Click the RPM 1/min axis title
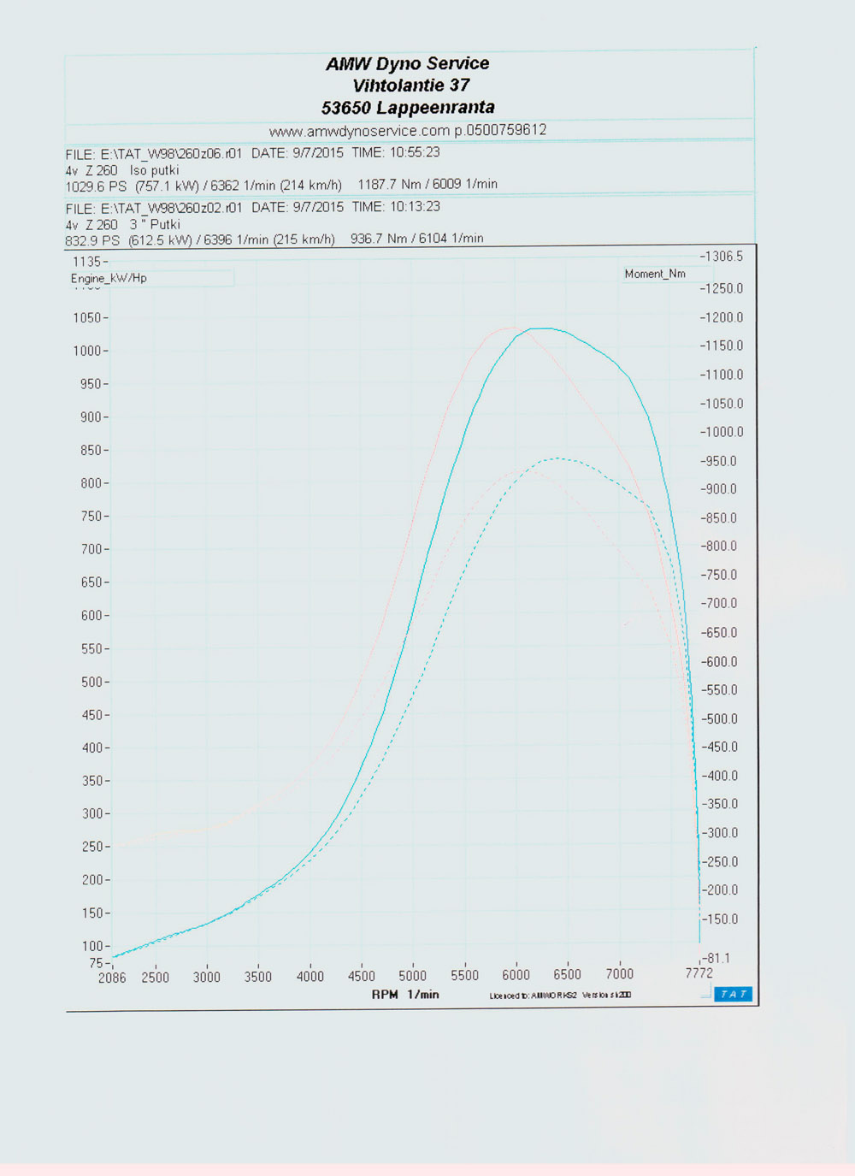The height and width of the screenshot is (1176, 855). click(x=405, y=995)
